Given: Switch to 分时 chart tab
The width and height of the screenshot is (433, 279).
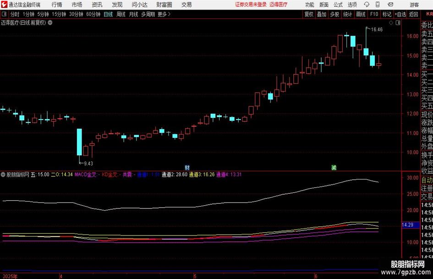Looking at the screenshot, I should [15, 14].
